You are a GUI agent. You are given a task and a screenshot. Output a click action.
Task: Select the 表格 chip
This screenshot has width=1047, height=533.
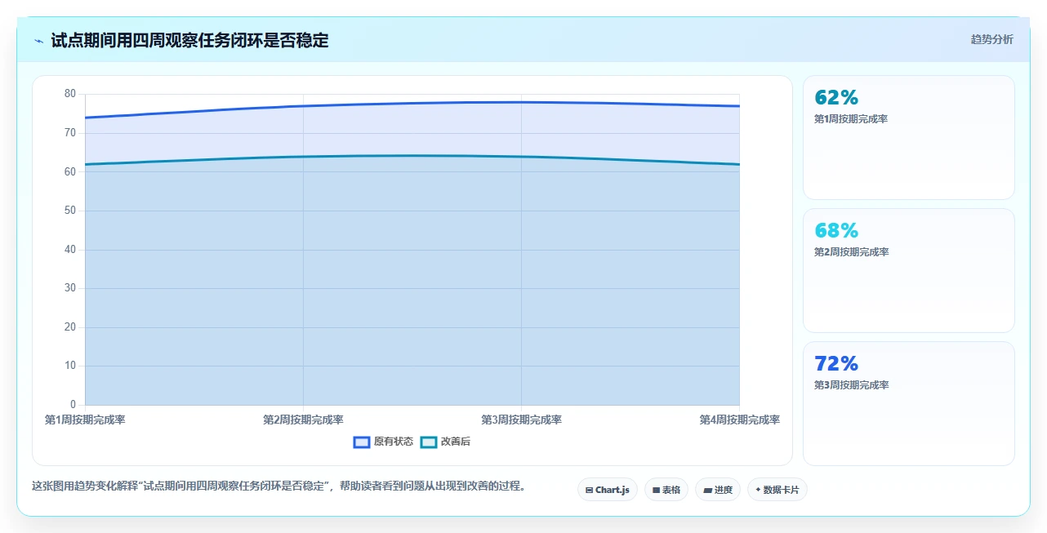pos(666,490)
